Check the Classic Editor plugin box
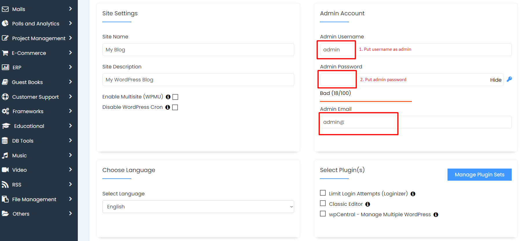523x241 pixels. (x=323, y=203)
